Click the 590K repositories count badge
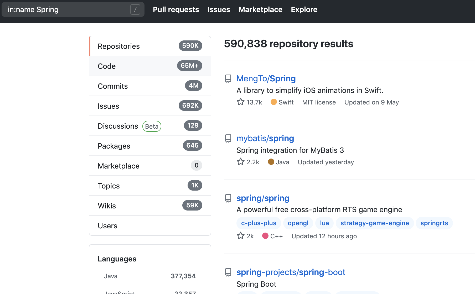475x294 pixels. [x=190, y=46]
